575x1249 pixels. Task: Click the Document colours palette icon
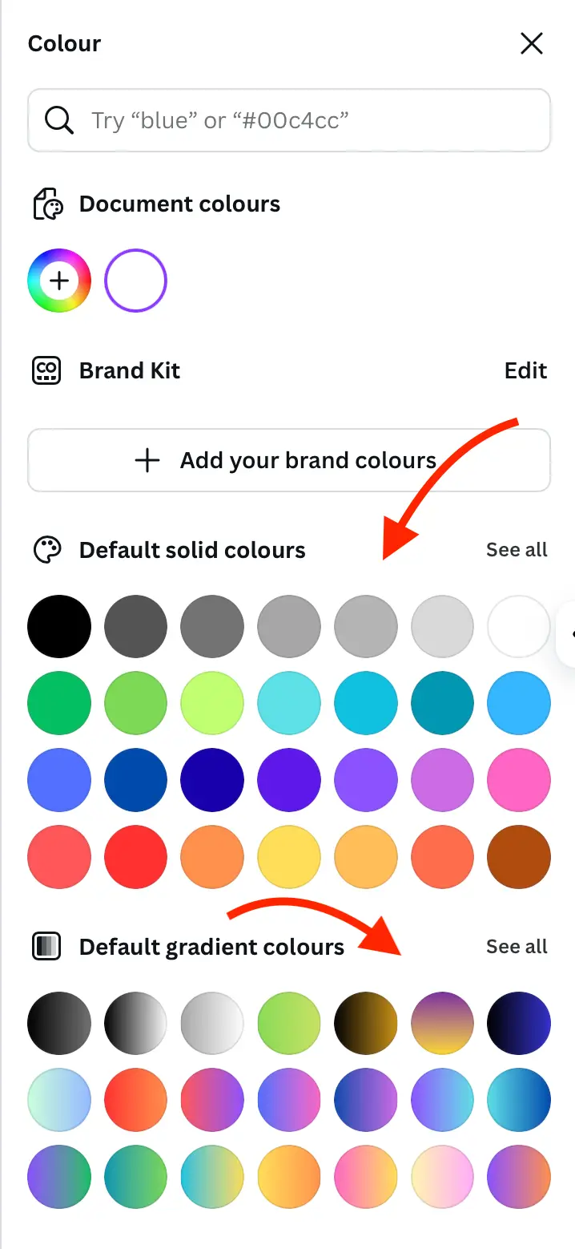[47, 204]
